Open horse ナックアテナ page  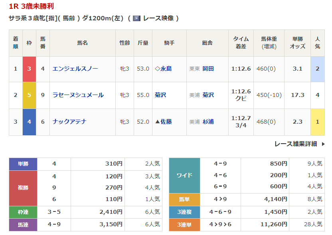pos(69,122)
